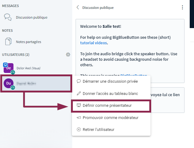Click the purple Du user avatar
This screenshot has width=194, height=148.
(x=9, y=83)
